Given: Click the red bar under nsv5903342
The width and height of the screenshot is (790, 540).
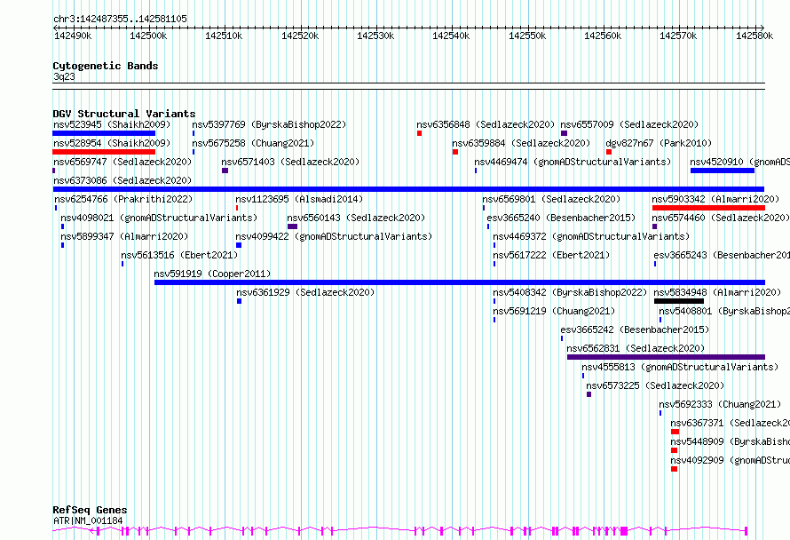Looking at the screenshot, I should pos(708,208).
